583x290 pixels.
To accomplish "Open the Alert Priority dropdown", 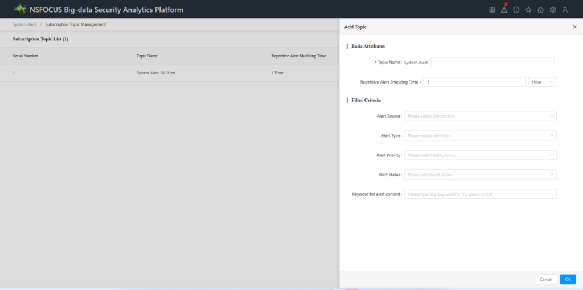I will [x=480, y=155].
